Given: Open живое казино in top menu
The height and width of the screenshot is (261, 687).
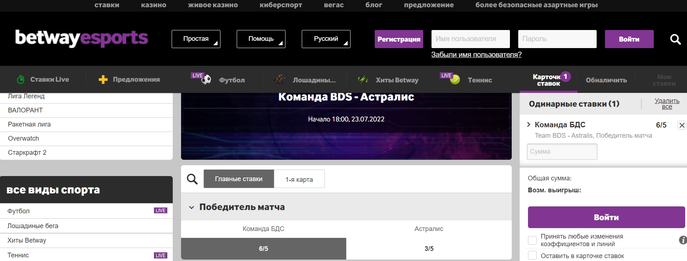Looking at the screenshot, I should click(213, 5).
